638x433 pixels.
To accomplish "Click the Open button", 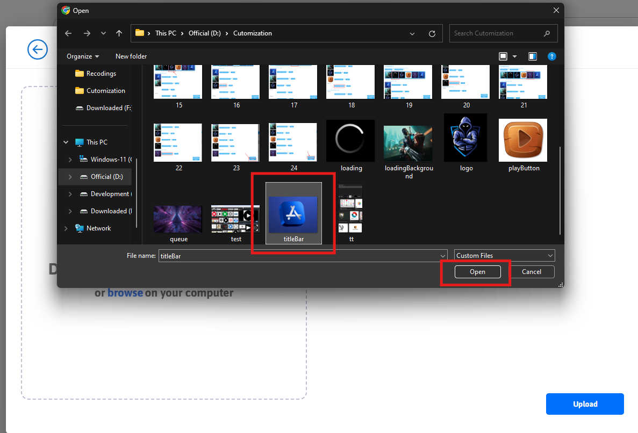I will (477, 272).
